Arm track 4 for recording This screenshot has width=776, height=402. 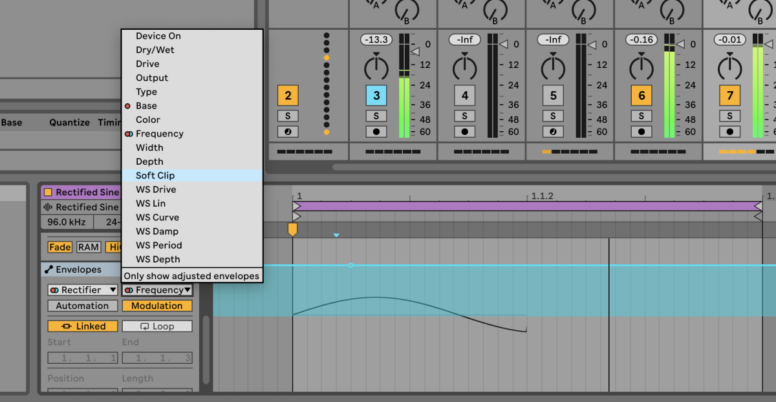coord(464,131)
